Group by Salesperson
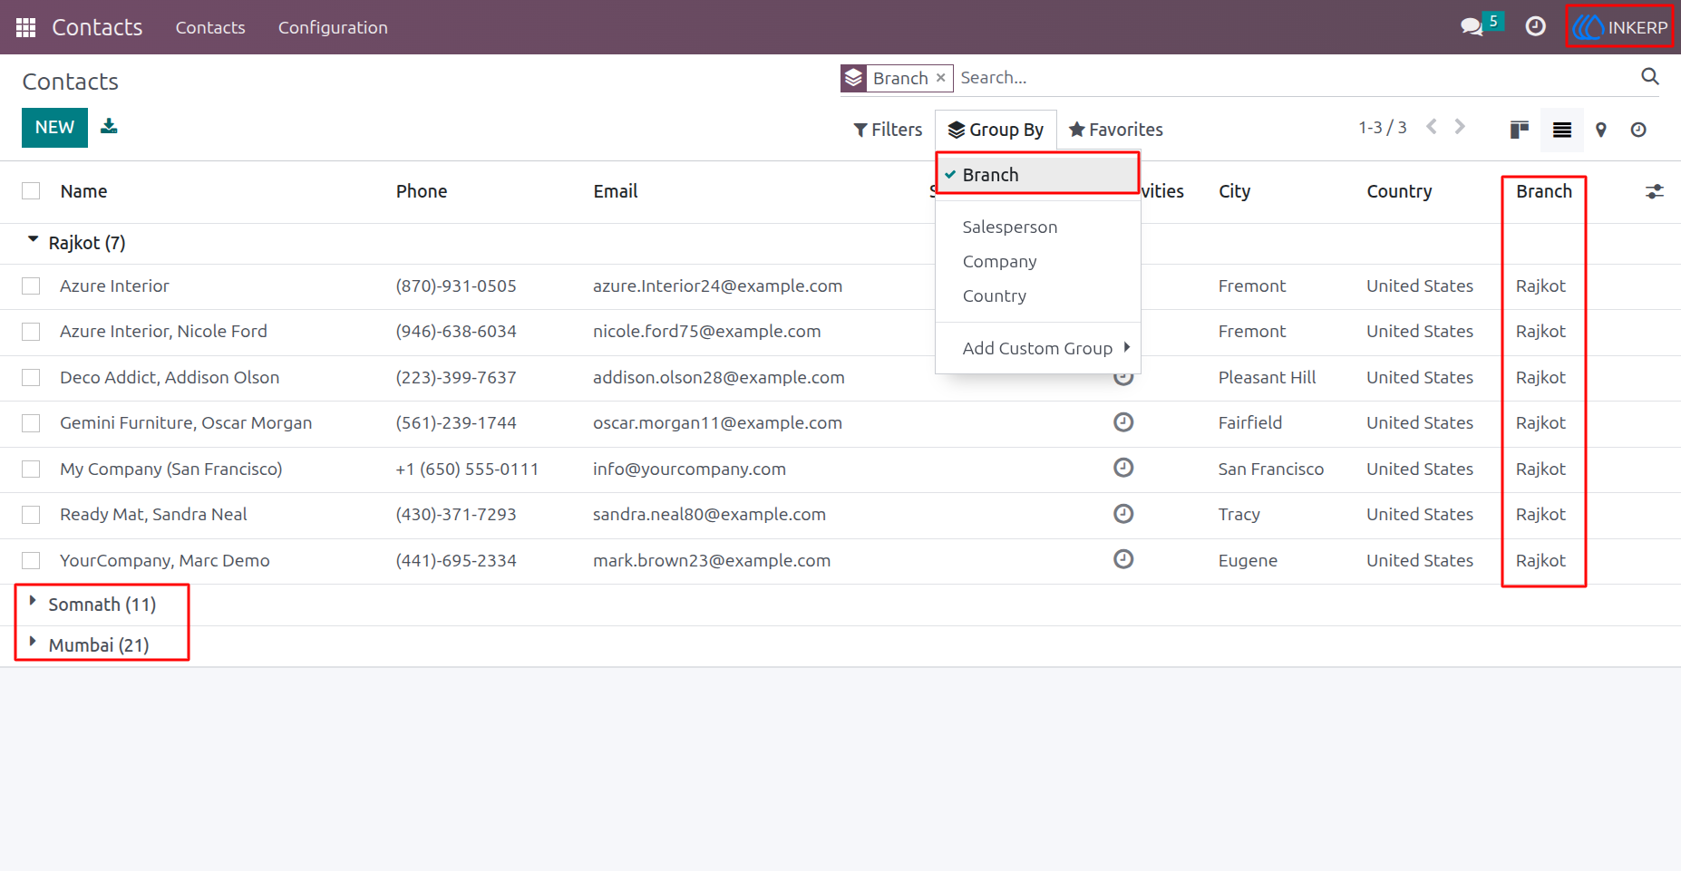Screen dimensions: 1681x871 pyautogui.click(x=1038, y=227)
